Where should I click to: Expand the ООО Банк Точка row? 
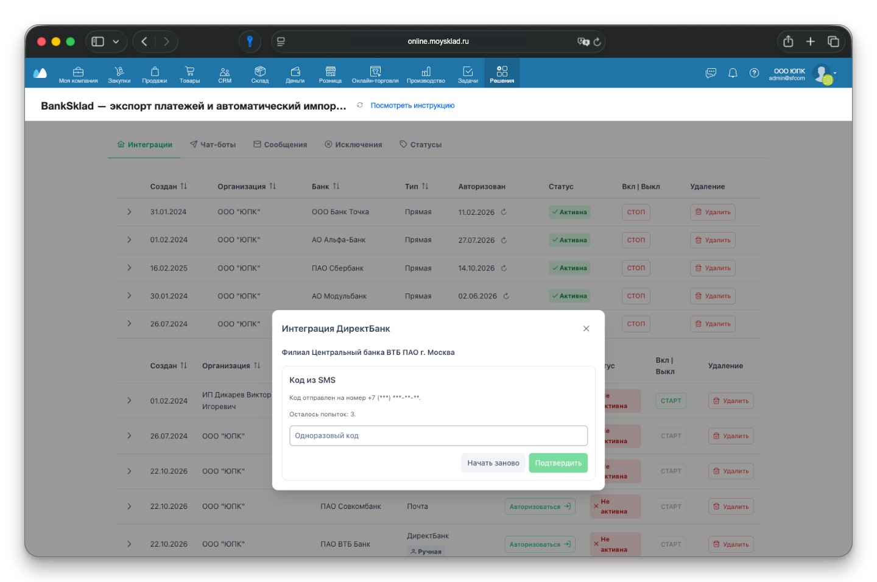[129, 212]
